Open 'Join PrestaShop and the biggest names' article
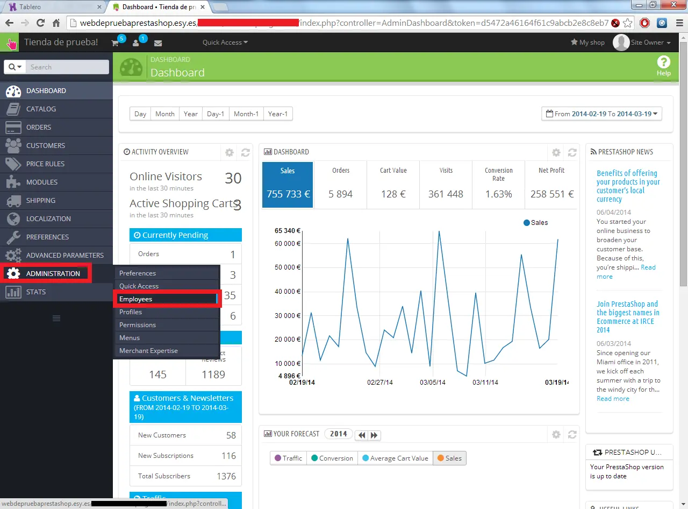 click(x=628, y=317)
